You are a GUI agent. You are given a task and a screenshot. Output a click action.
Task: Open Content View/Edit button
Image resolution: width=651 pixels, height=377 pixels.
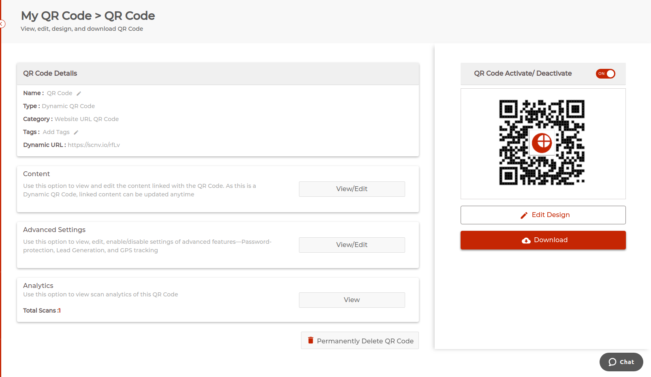point(352,189)
